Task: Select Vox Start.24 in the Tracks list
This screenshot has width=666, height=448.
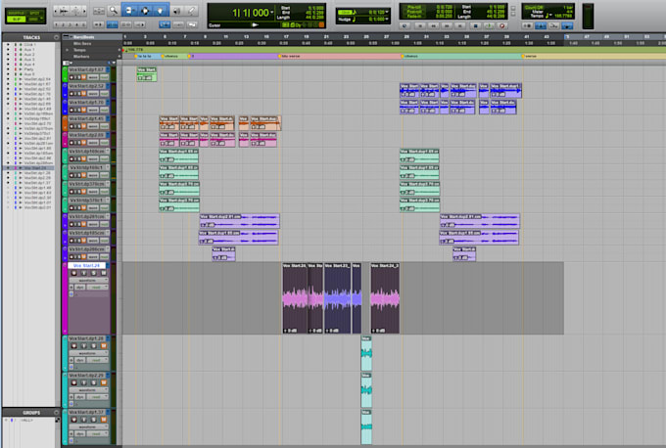Action: (x=35, y=168)
